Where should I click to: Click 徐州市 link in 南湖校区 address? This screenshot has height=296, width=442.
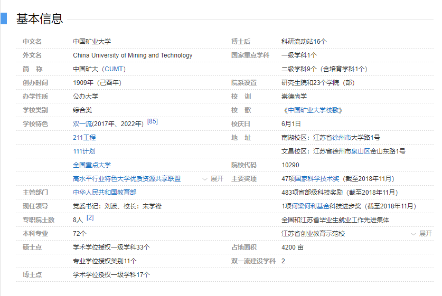pyautogui.click(x=339, y=138)
